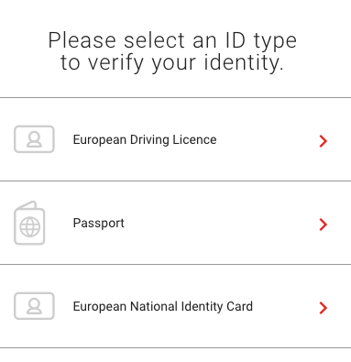Click the globe emblem on the passport icon
The height and width of the screenshot is (362, 351).
coord(30,227)
